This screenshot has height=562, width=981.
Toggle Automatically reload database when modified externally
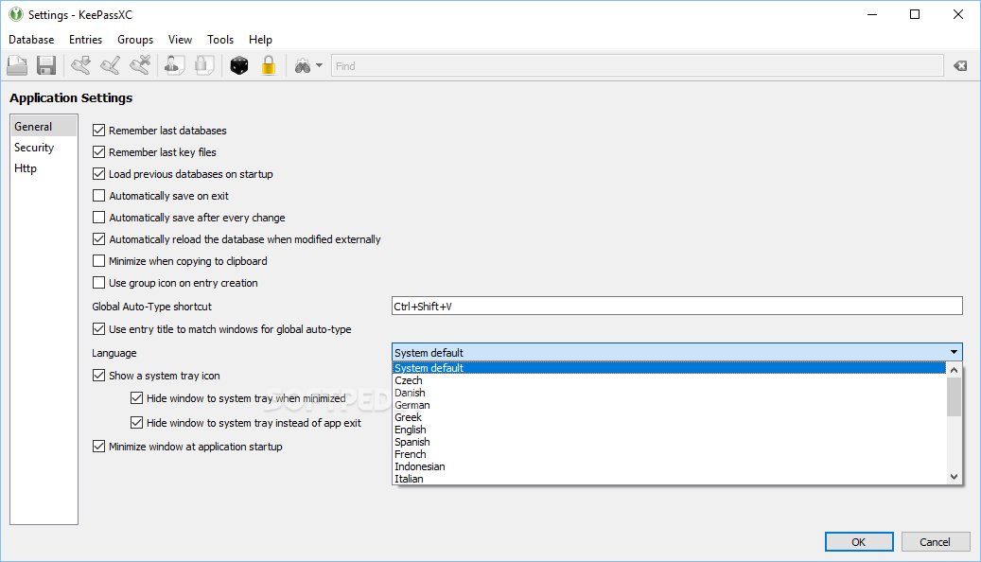pyautogui.click(x=98, y=239)
